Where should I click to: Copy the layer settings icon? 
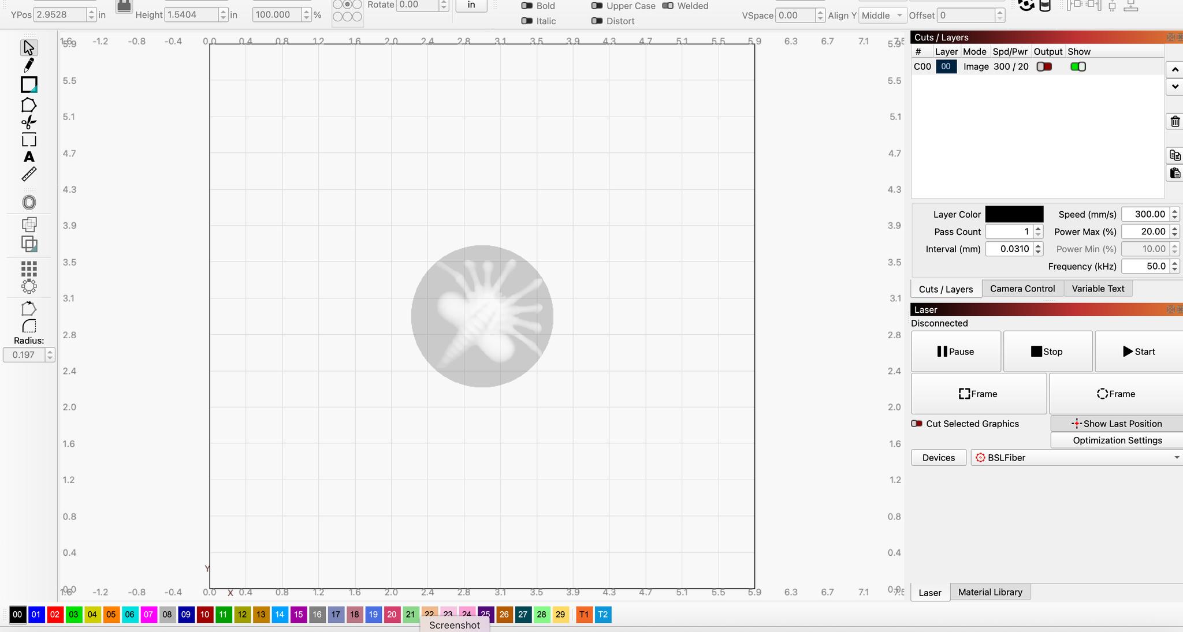click(x=1175, y=155)
